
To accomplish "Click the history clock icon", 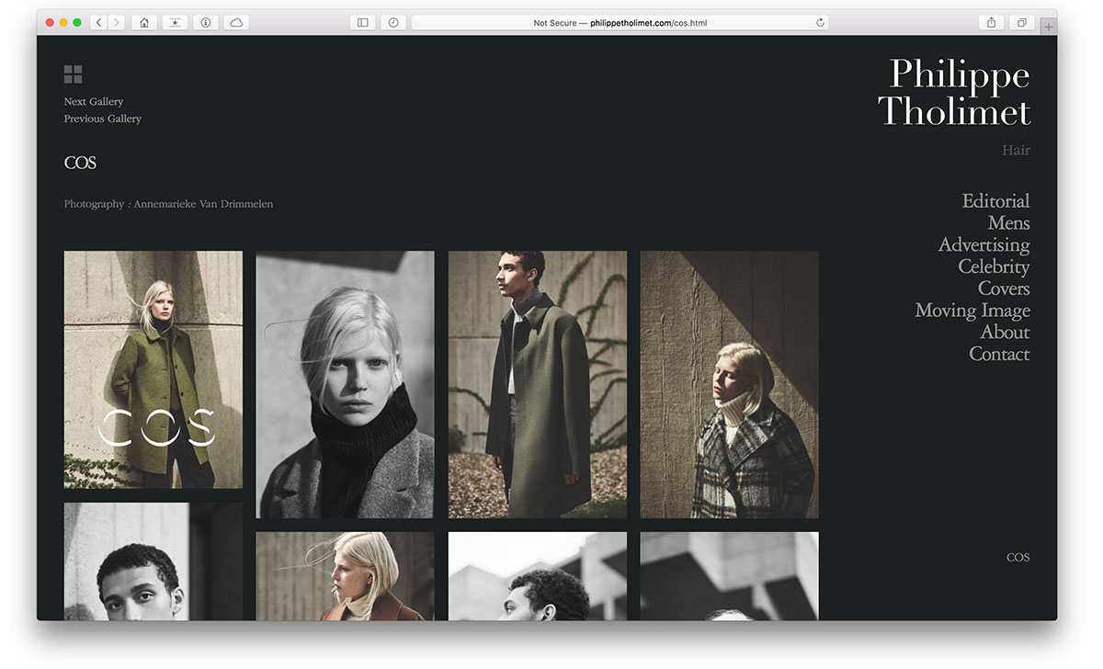I will click(393, 22).
